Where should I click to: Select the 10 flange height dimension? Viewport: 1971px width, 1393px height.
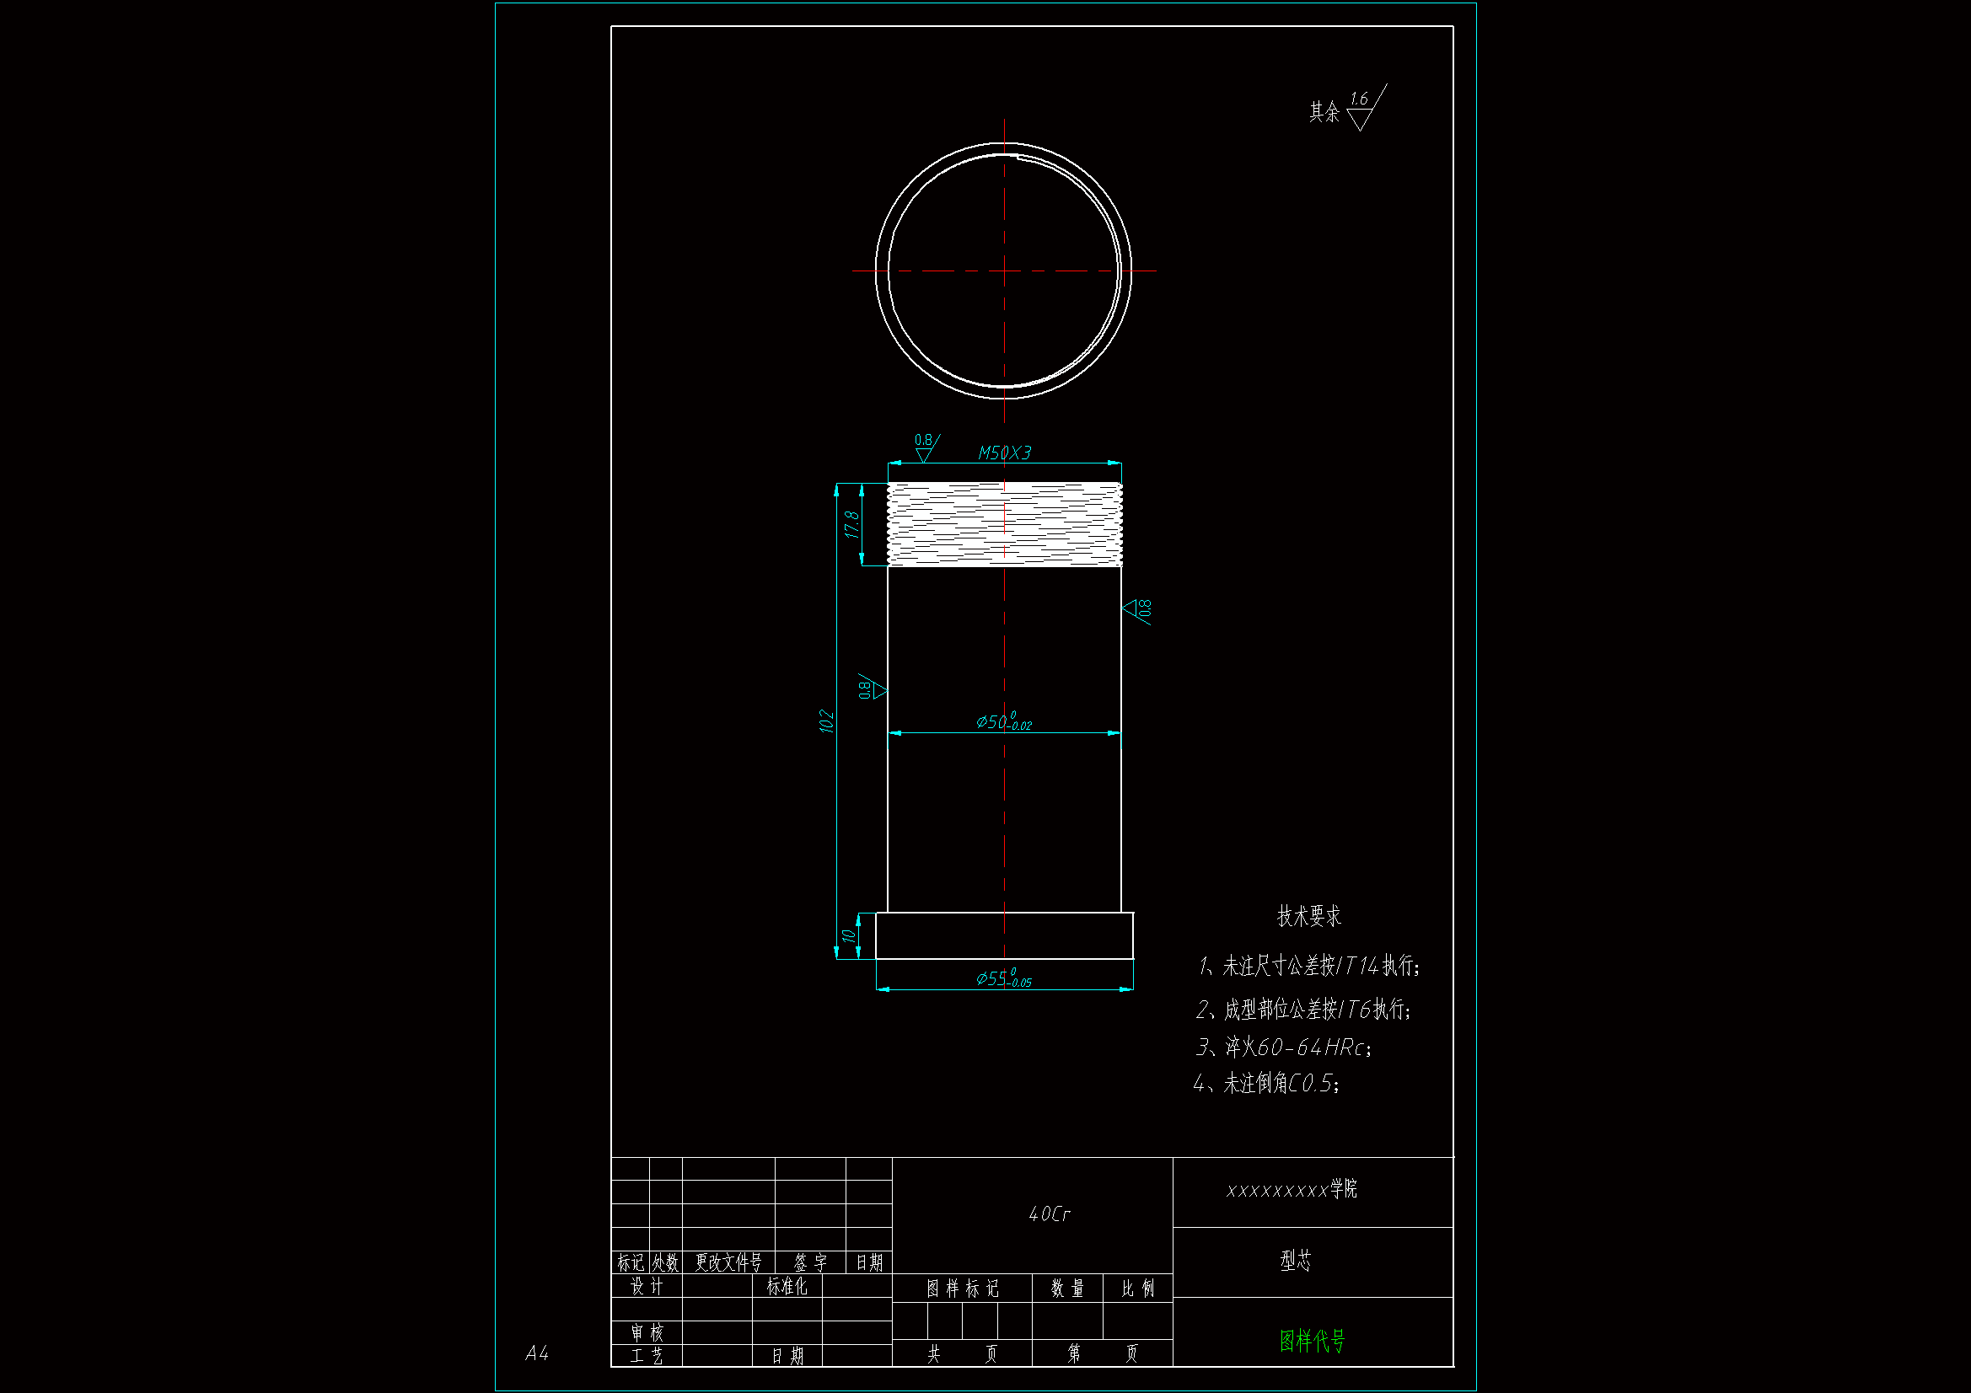coord(848,935)
